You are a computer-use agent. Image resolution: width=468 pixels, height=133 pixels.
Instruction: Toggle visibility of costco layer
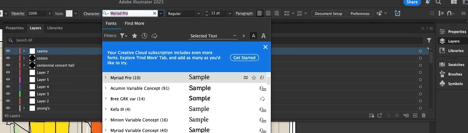(x=8, y=58)
